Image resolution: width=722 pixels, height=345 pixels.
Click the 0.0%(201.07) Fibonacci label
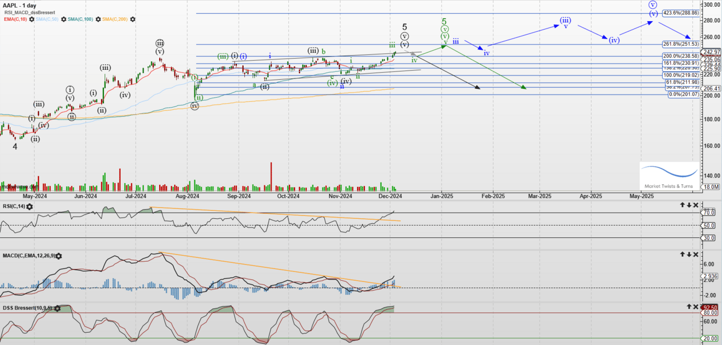pos(683,94)
